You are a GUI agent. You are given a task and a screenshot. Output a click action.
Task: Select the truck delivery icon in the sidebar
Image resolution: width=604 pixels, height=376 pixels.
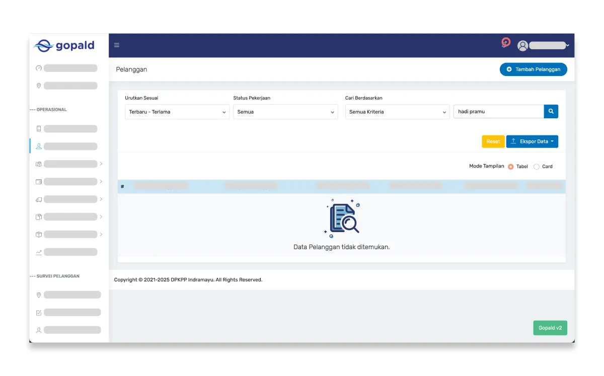(x=39, y=199)
